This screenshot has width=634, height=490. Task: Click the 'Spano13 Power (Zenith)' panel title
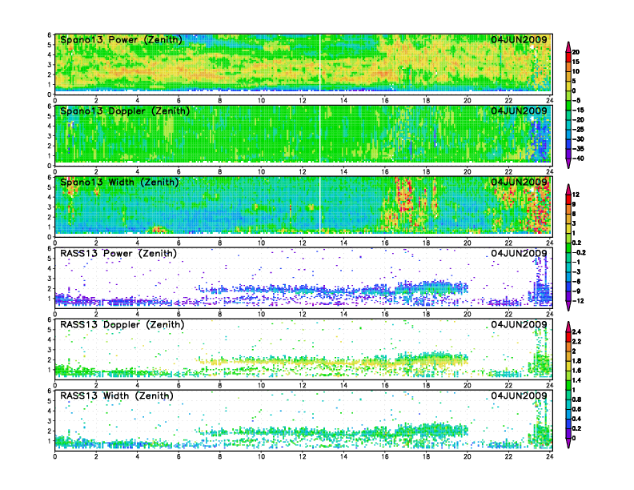122,40
